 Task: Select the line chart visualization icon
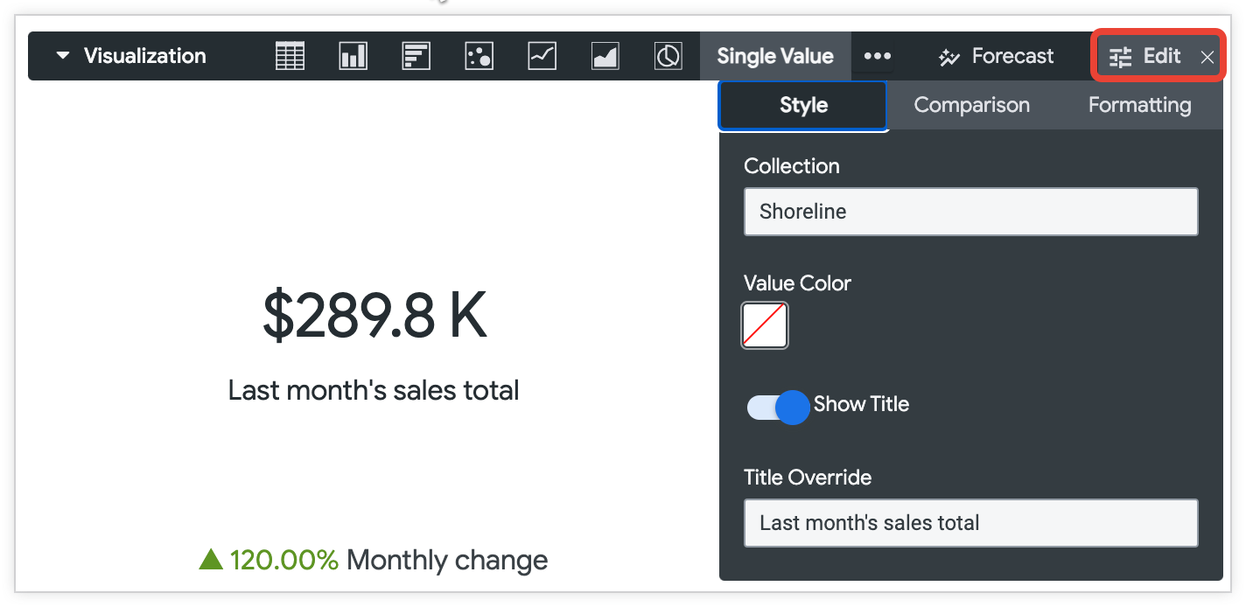pyautogui.click(x=542, y=55)
